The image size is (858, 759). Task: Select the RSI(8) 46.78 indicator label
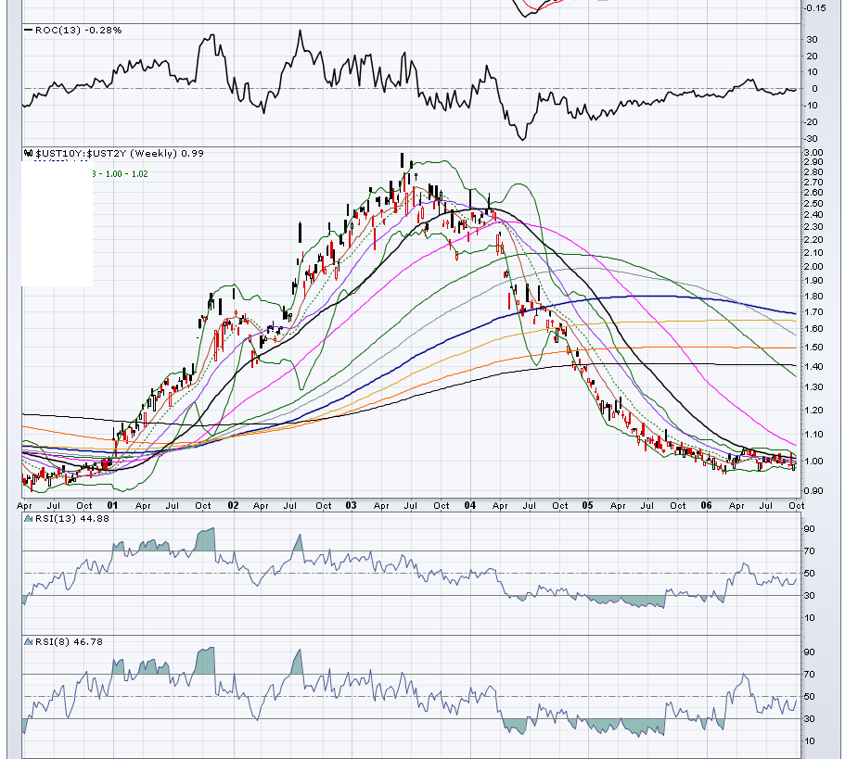tap(69, 641)
